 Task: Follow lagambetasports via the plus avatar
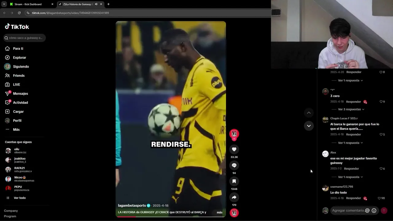point(234,139)
